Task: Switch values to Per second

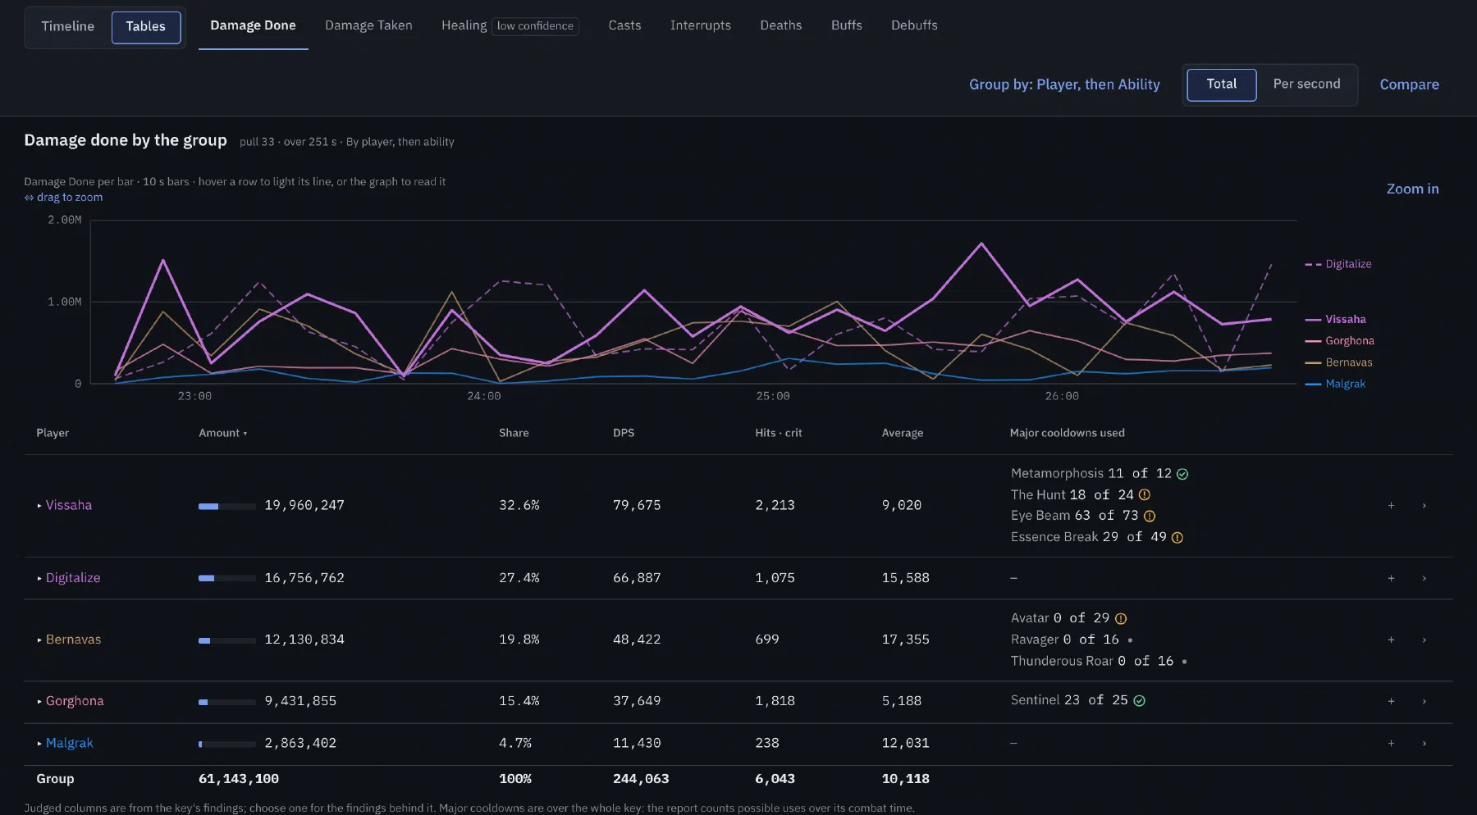Action: pos(1306,84)
